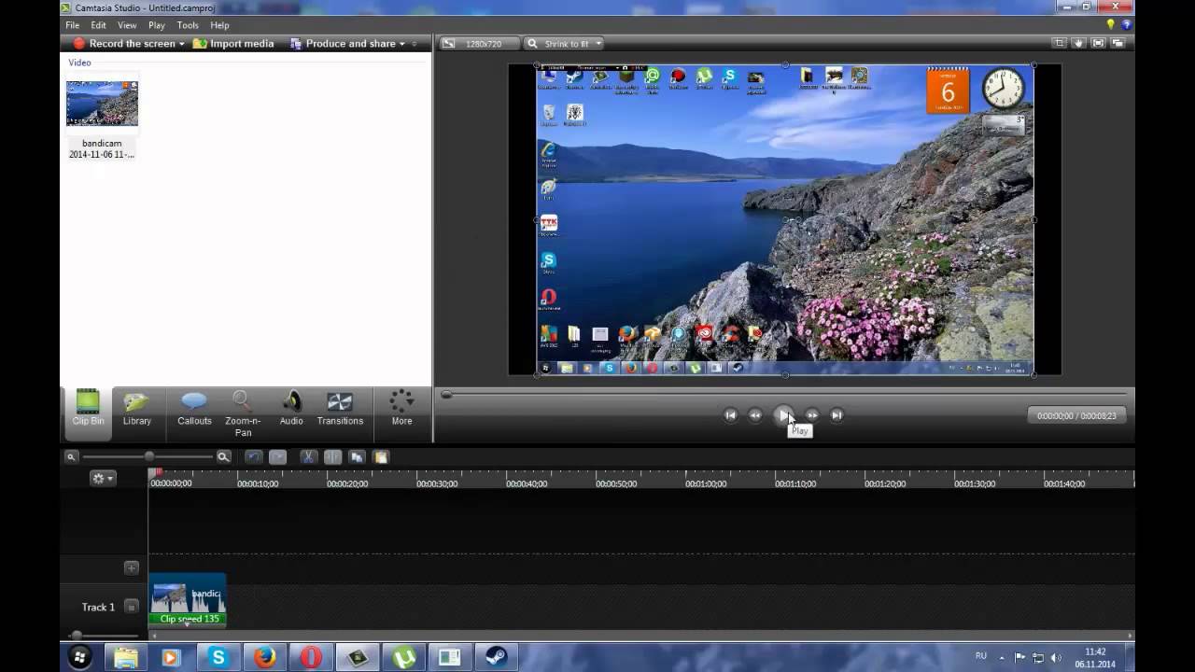Screen dimensions: 1195x672
Task: Click timeline ruler at 00:00:30;00
Action: 436,483
